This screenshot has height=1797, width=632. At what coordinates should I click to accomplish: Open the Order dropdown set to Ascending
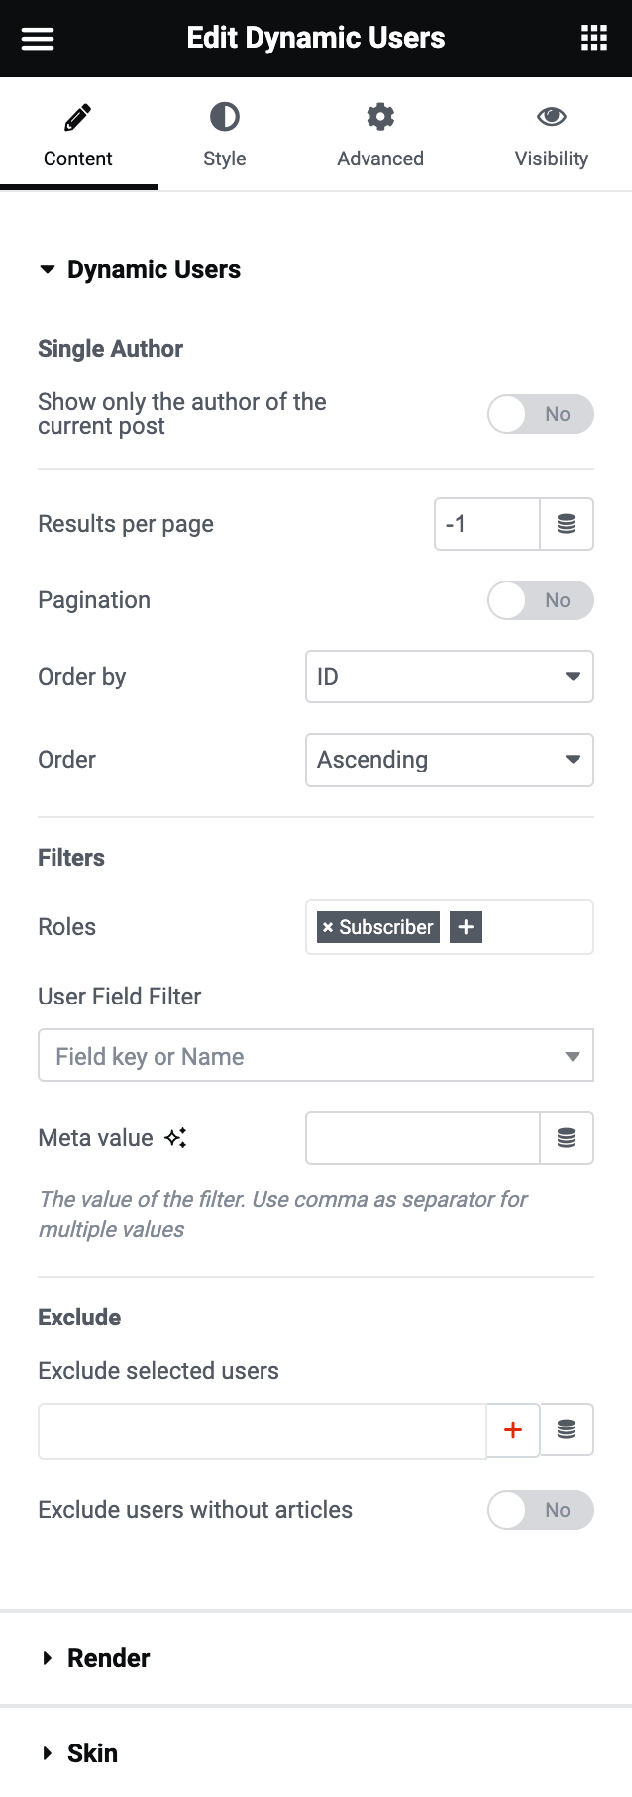449,760
